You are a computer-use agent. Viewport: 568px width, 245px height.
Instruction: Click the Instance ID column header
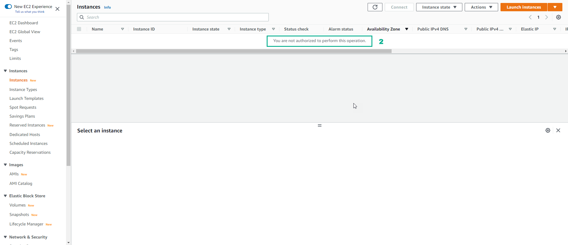[x=144, y=29]
